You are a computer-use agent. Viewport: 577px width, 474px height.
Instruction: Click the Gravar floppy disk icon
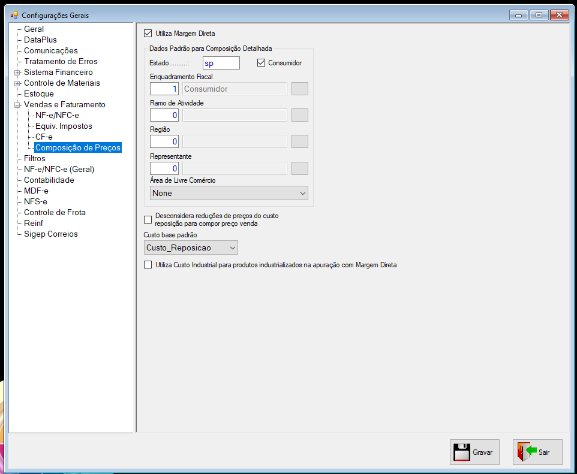pyautogui.click(x=461, y=452)
